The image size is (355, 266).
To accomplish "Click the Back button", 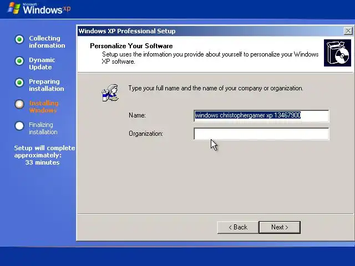I will (238, 227).
